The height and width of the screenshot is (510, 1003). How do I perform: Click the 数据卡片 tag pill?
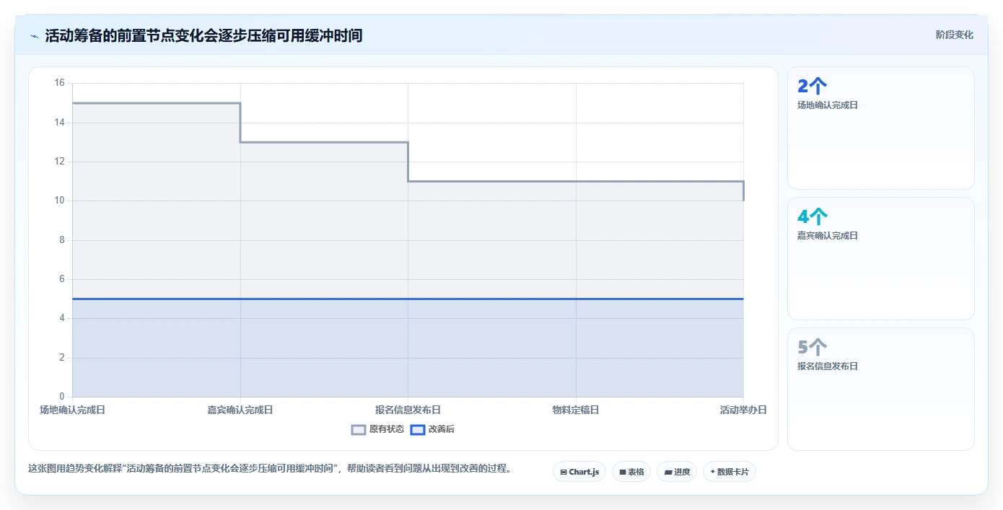click(x=730, y=472)
